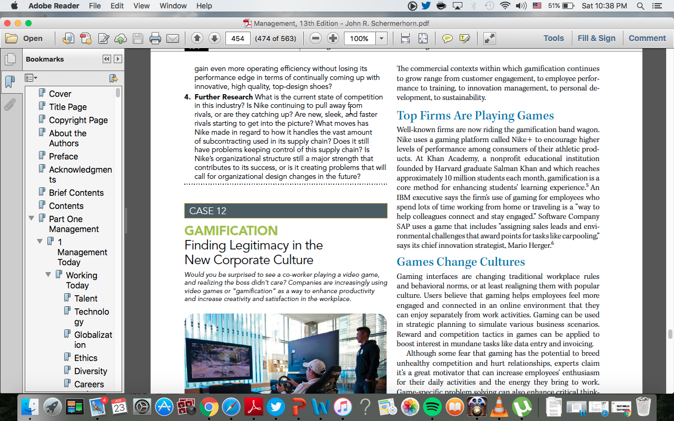Collapse the Working Today bookmark triangle
The width and height of the screenshot is (674, 421).
[x=48, y=274]
